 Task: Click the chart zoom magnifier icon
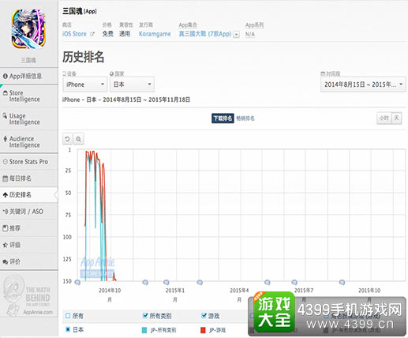click(78, 139)
